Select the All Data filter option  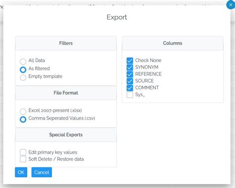(x=23, y=62)
